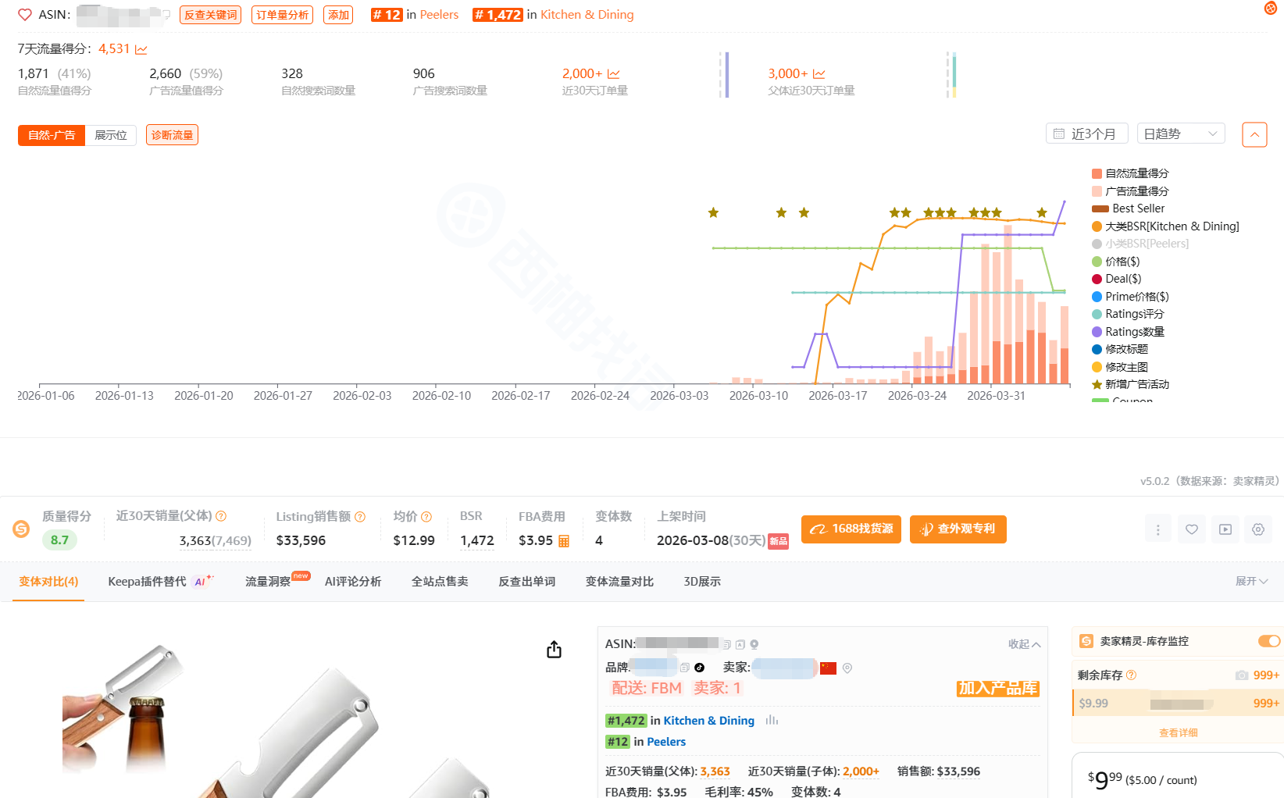Click the 查看详细 link in inventory panel
The image size is (1284, 798).
tap(1178, 732)
